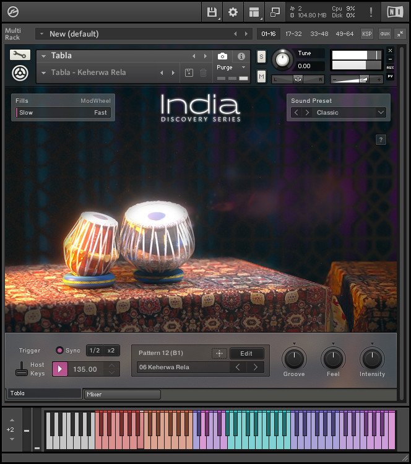Select previous sound preset arrow

(296, 113)
